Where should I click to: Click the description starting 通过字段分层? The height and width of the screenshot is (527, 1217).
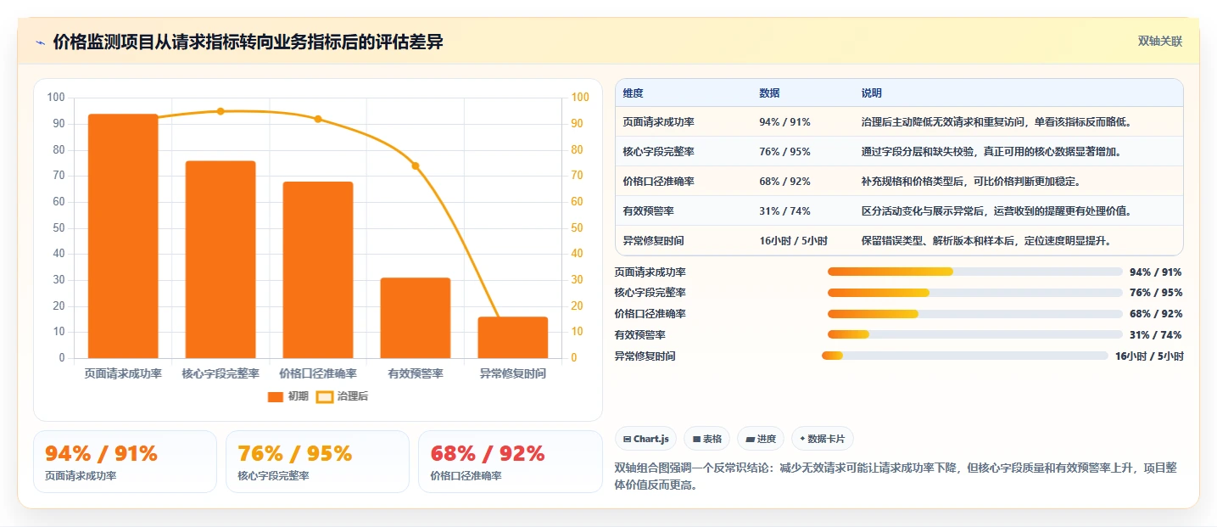click(x=991, y=152)
